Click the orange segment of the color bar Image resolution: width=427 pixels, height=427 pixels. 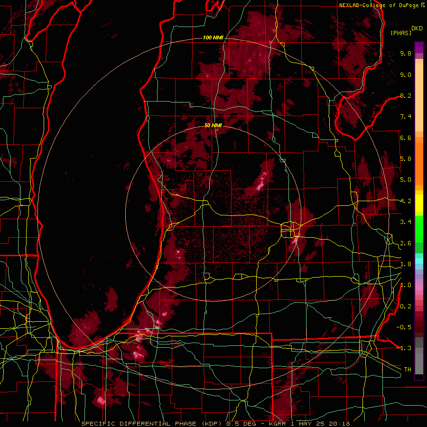419,163
